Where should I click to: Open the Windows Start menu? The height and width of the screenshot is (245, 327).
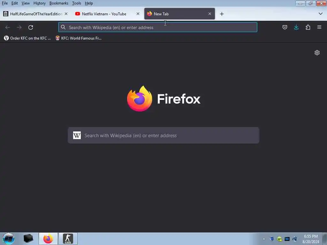click(x=8, y=239)
